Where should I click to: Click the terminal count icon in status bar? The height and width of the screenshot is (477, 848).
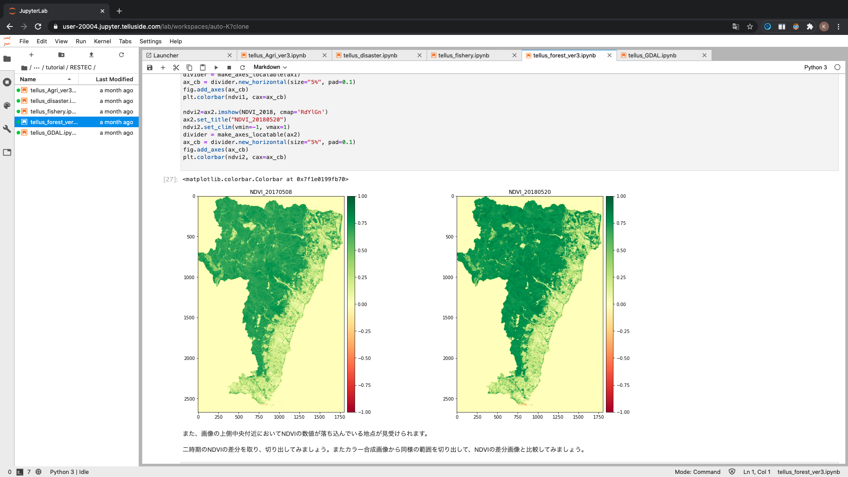tap(20, 472)
